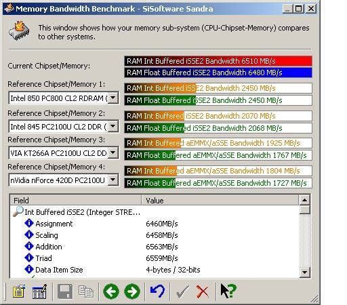Click red RAM Int Buffered 6510 MB/s bar
Viewport: 347px width, 305px height.
(x=218, y=61)
